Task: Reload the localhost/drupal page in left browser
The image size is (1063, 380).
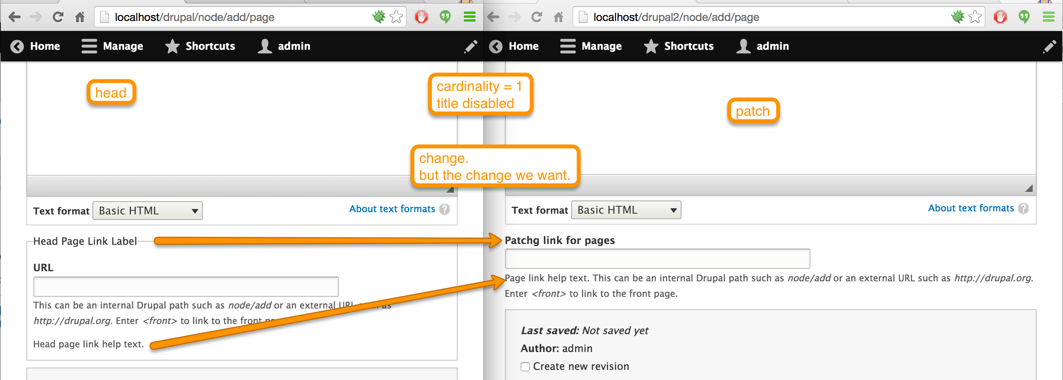Action: click(58, 17)
